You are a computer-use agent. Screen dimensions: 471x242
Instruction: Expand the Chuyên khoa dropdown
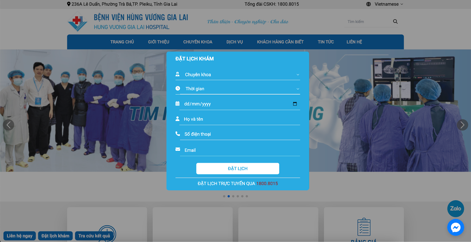pos(238,75)
